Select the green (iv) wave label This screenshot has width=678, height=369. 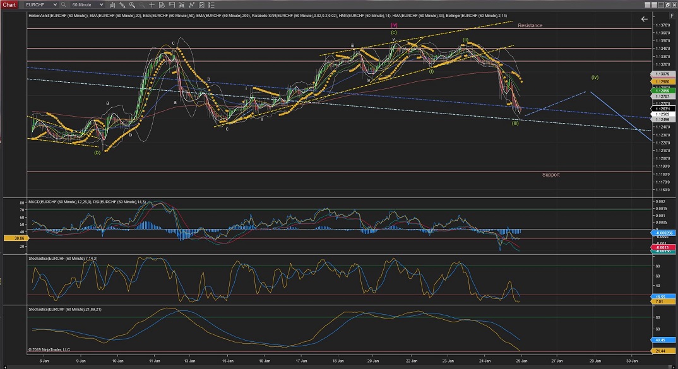pos(595,78)
